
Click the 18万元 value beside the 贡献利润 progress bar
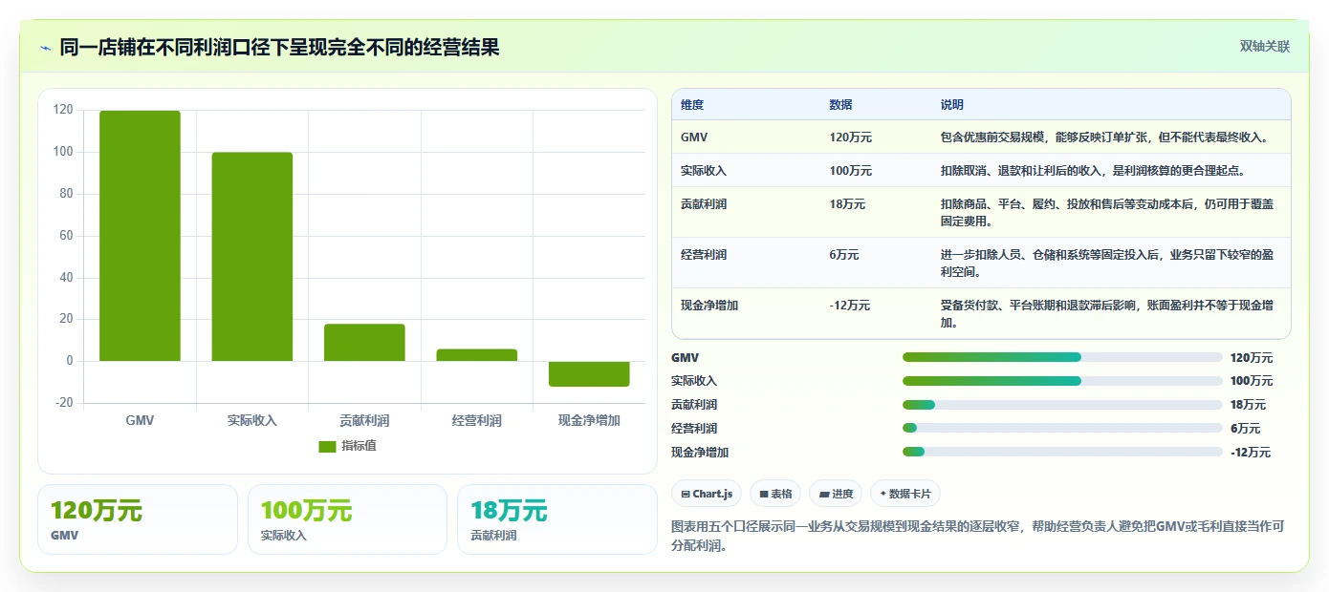click(1248, 405)
